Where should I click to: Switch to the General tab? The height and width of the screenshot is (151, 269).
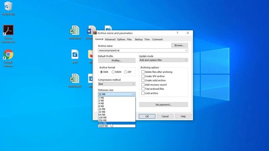coord(99,39)
